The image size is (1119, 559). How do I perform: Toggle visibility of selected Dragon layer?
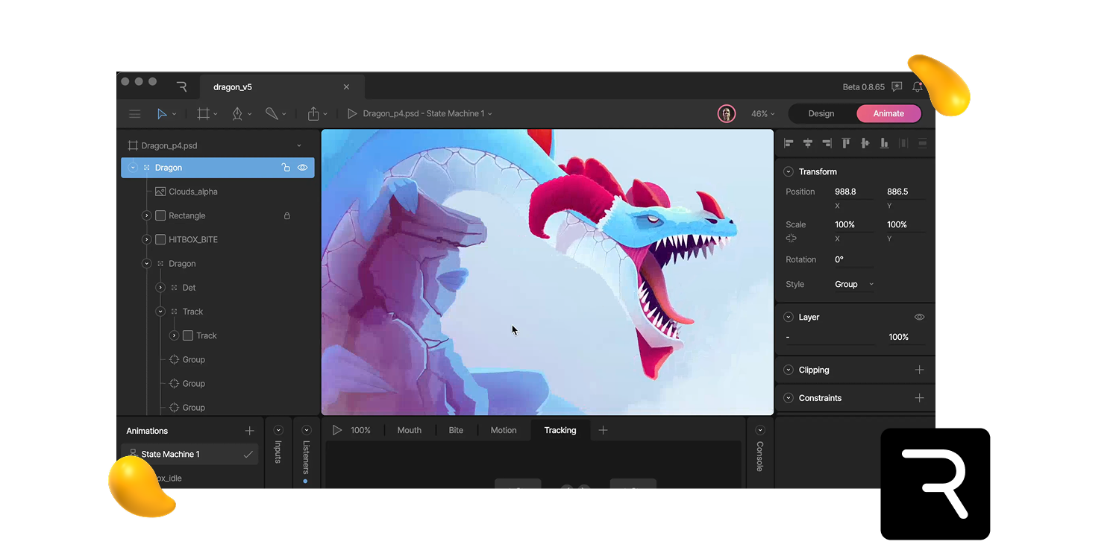coord(302,168)
